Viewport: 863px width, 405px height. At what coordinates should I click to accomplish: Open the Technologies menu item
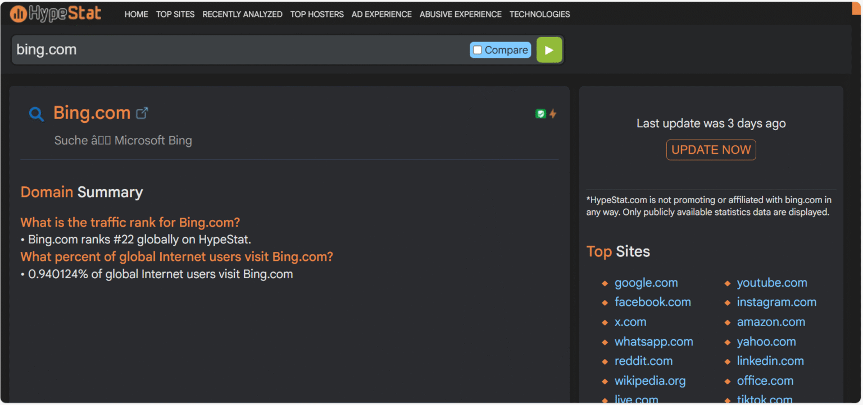pyautogui.click(x=539, y=15)
